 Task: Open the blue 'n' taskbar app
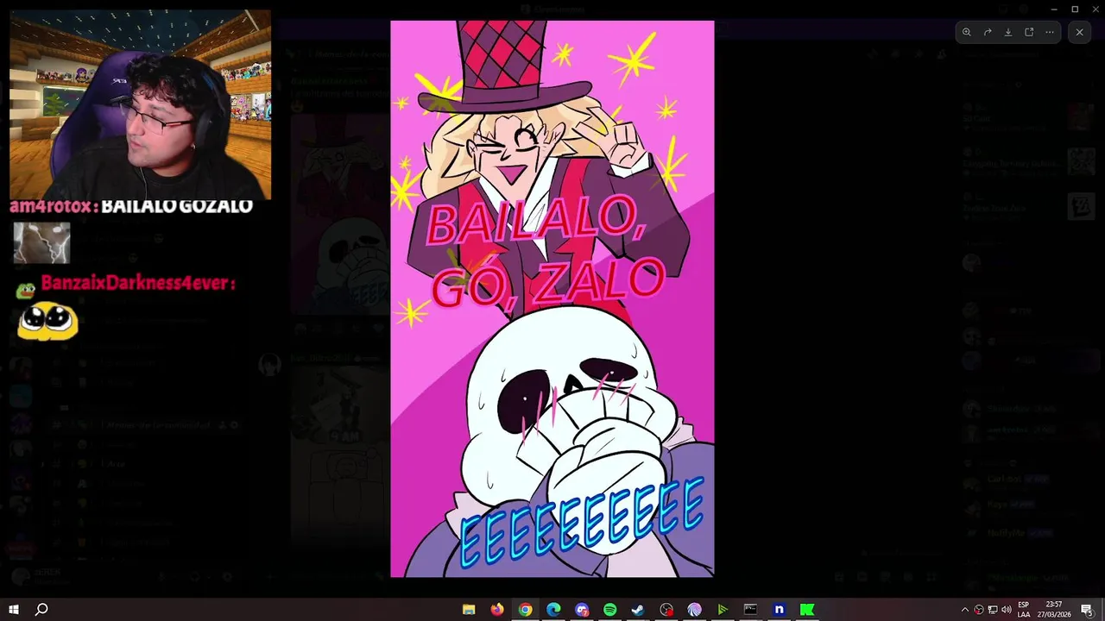tap(779, 610)
